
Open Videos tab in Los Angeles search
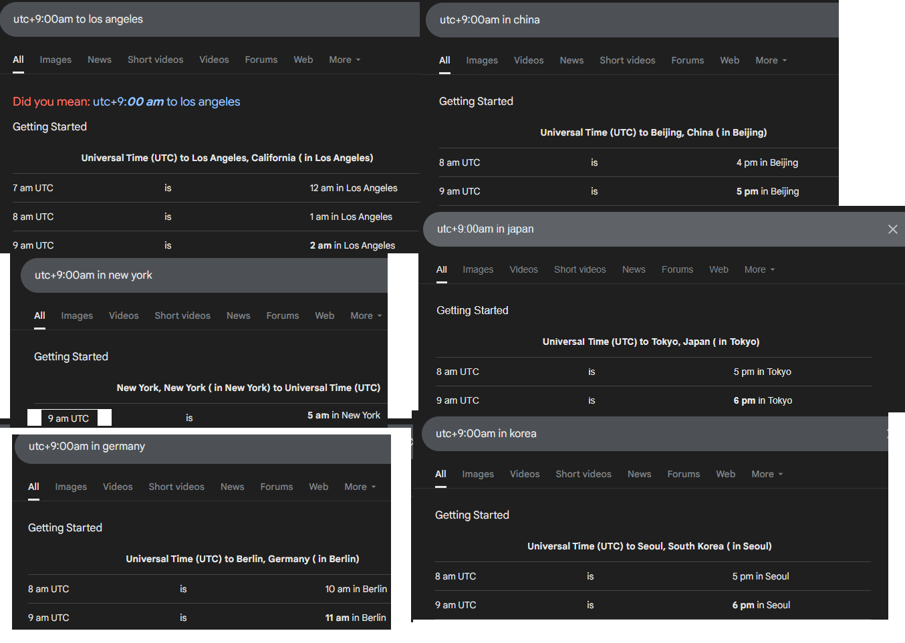pos(214,59)
